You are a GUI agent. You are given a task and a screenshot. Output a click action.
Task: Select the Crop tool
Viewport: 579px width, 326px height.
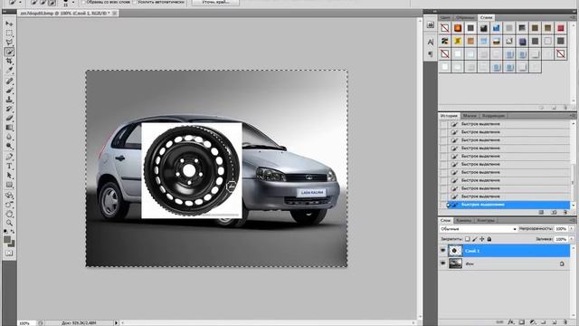pos(9,61)
